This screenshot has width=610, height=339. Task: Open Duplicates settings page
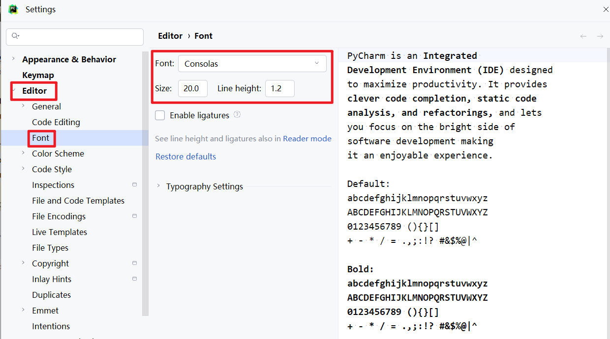click(x=51, y=295)
